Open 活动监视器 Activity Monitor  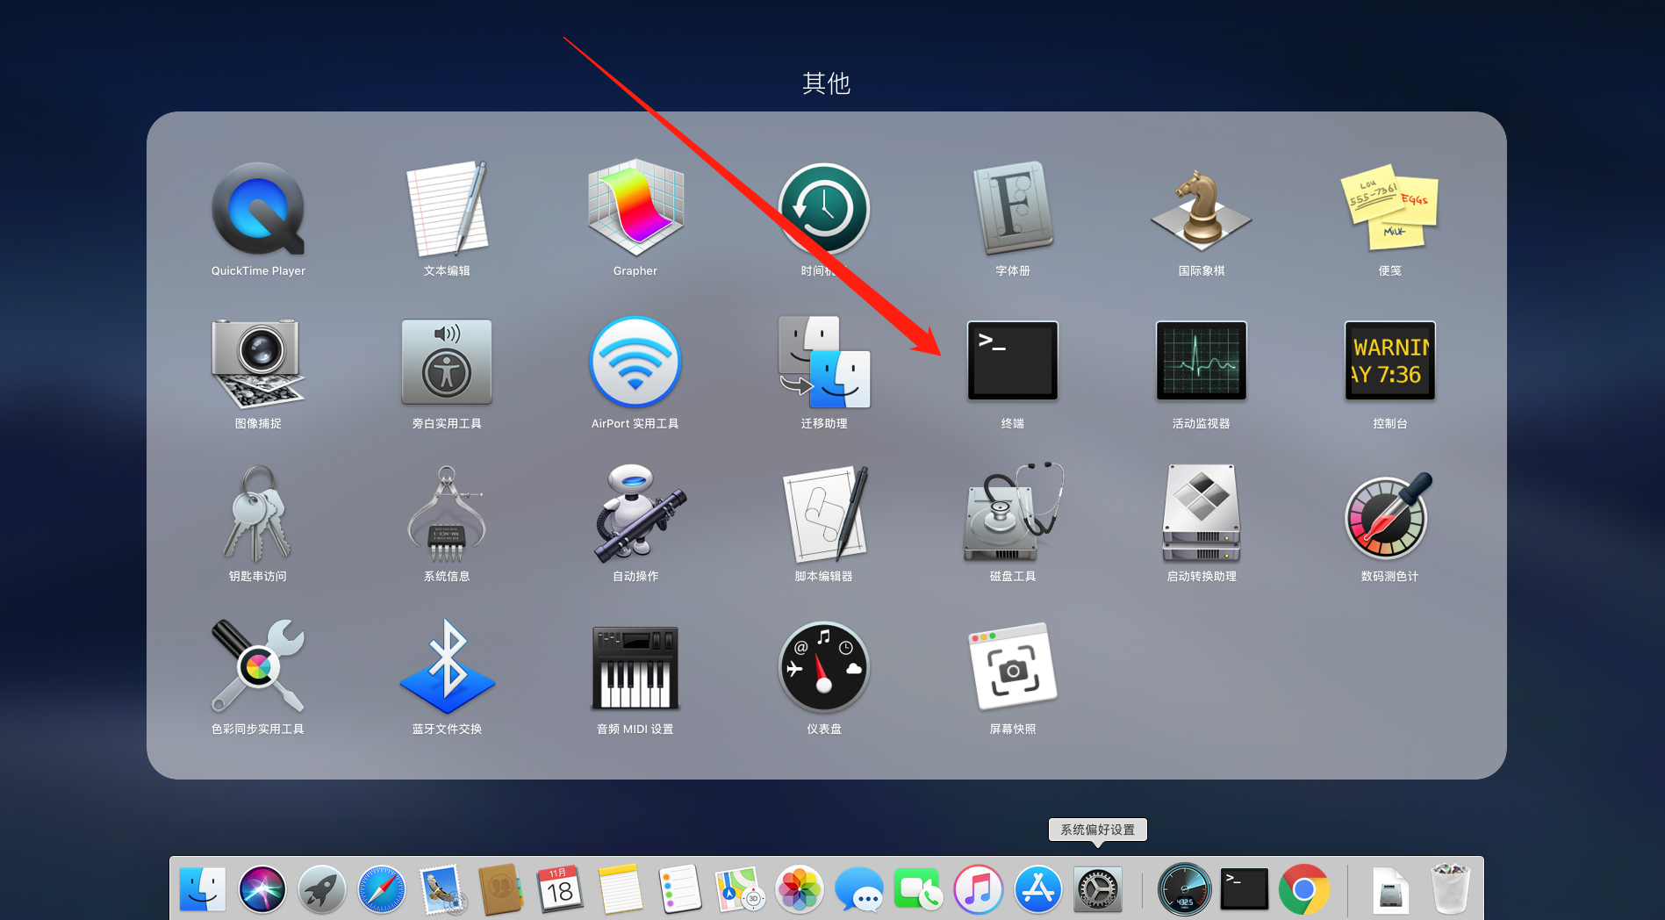tap(1202, 361)
